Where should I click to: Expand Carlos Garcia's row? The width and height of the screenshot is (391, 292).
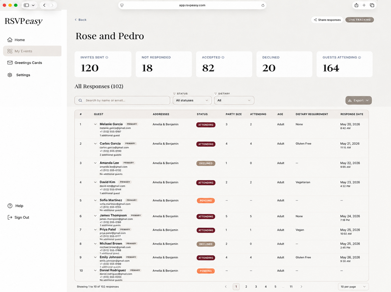tap(95, 144)
